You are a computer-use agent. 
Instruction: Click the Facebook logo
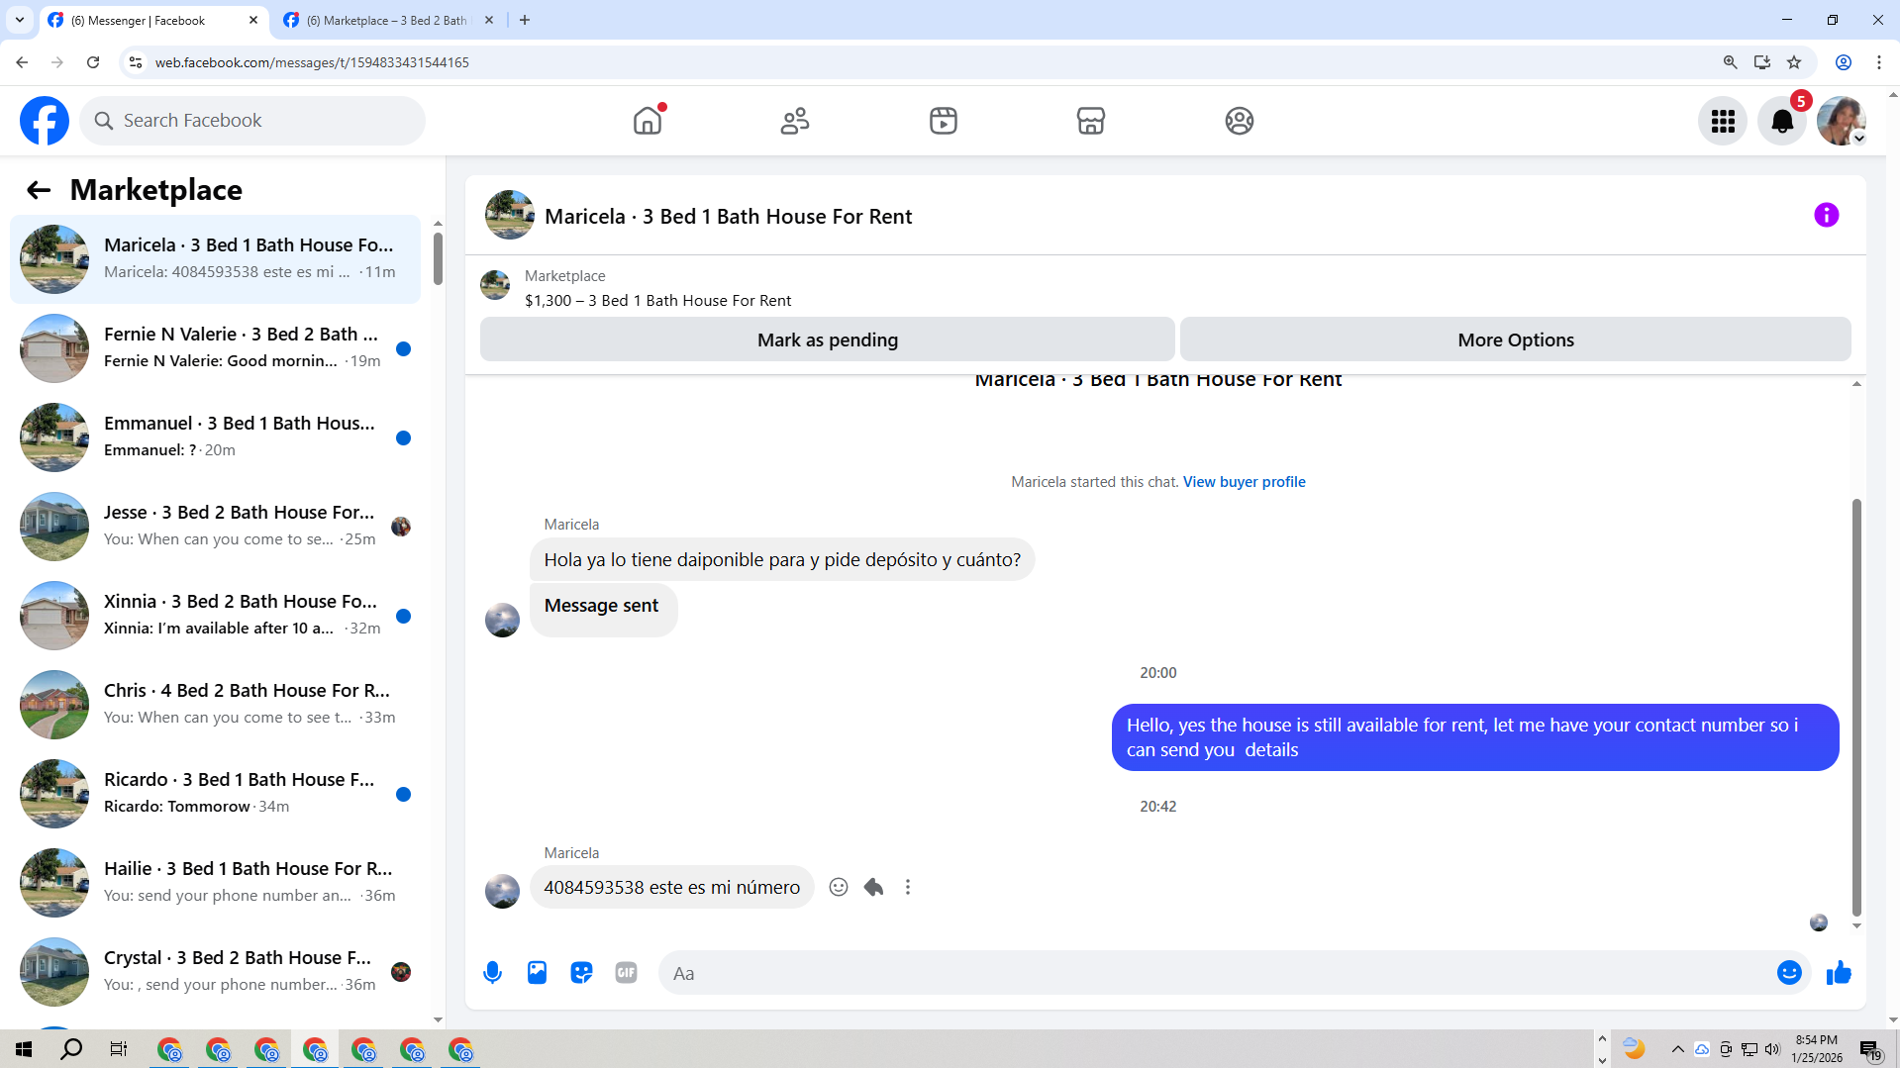45,121
